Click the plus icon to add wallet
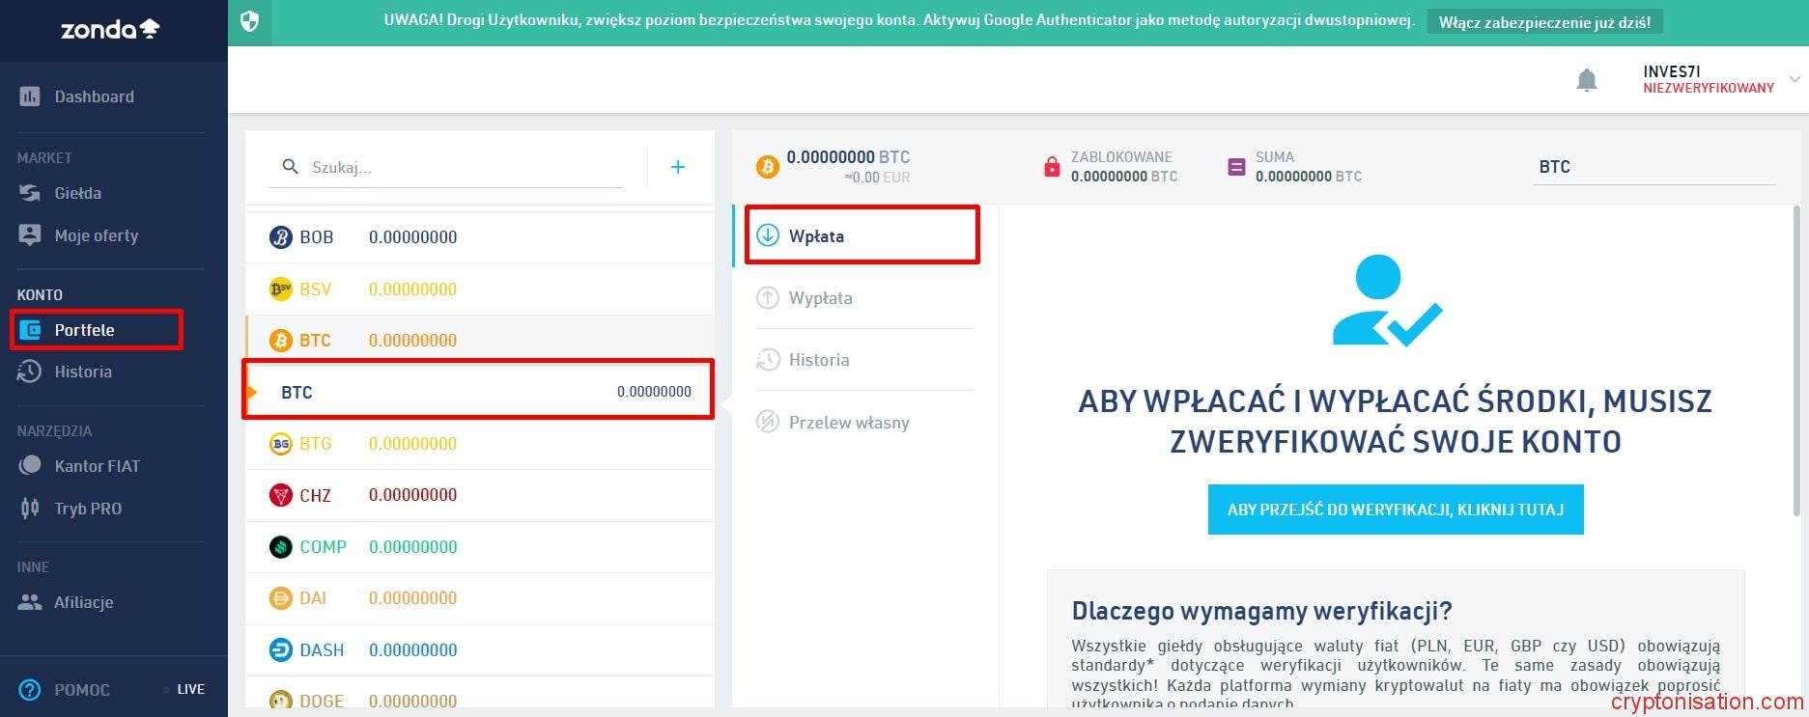Screen dimensions: 1809x717 point(678,167)
